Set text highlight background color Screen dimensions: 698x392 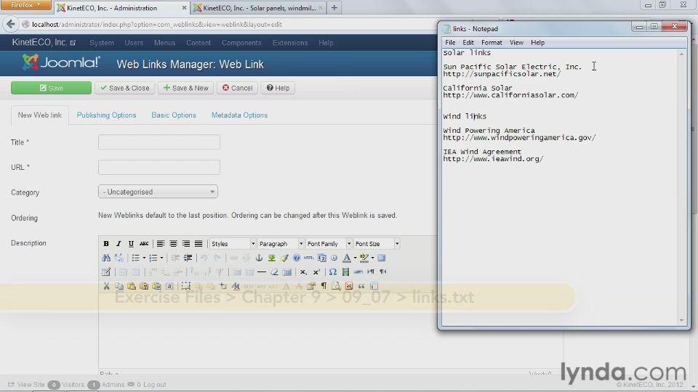[x=364, y=258]
